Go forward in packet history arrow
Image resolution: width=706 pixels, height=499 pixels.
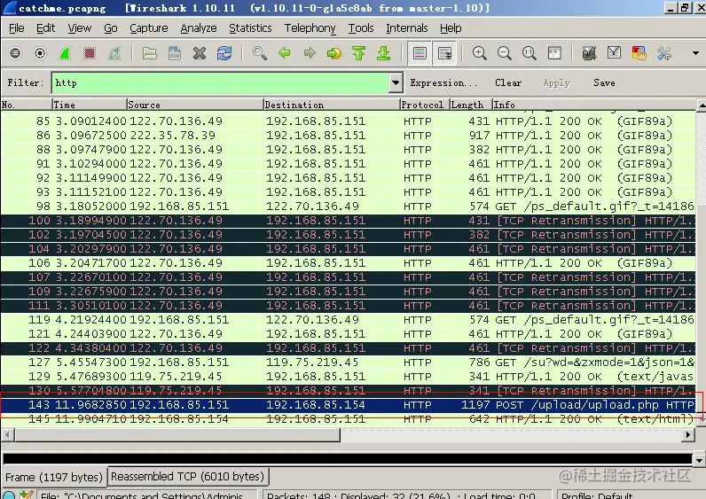(x=310, y=53)
